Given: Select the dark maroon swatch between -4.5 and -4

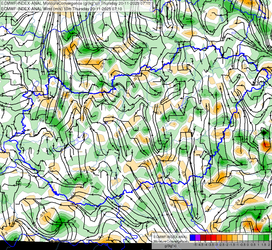Looking at the screenshot, I should [x=203, y=238].
